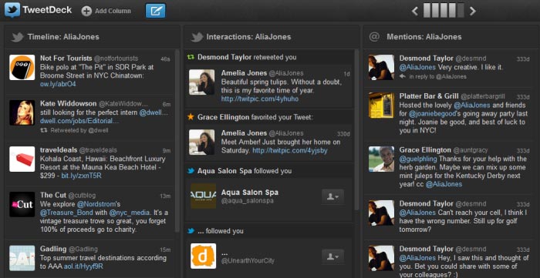
Task: Click the Add Column plus icon
Action: pyautogui.click(x=86, y=11)
